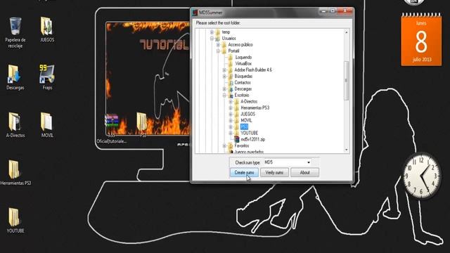450x253 pixels.
Task: Select 'temp' in the folder tree
Action: 226,32
